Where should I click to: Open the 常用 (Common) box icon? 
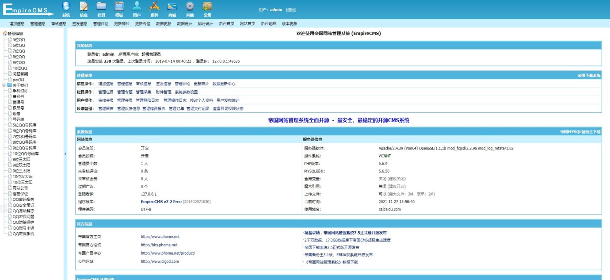coord(207,6)
